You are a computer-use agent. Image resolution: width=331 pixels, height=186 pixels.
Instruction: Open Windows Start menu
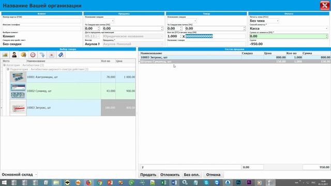[x=4, y=182]
